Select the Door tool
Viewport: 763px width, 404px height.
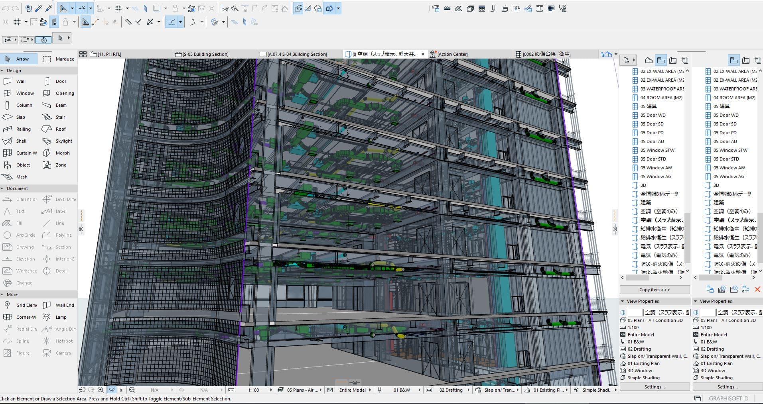point(55,81)
